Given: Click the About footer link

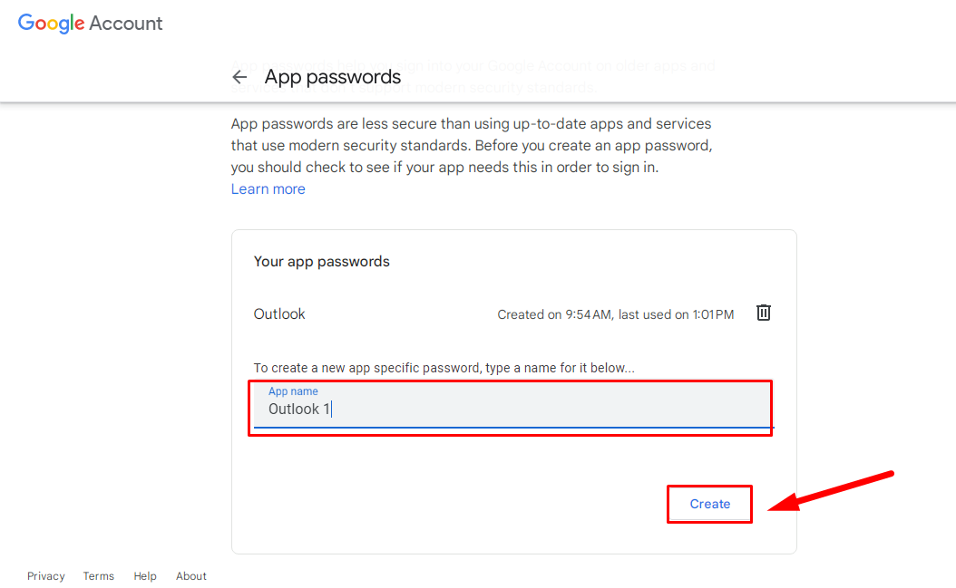Looking at the screenshot, I should point(190,575).
